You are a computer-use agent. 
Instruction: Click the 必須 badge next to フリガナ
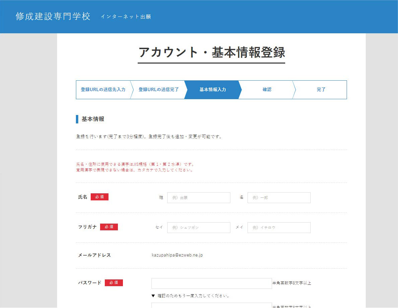point(109,227)
